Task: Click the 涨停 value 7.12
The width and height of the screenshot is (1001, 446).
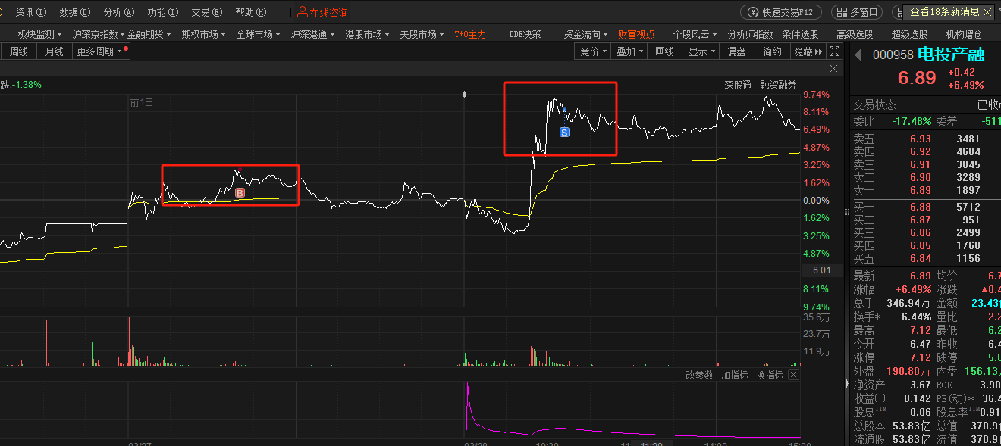Action: pos(920,357)
